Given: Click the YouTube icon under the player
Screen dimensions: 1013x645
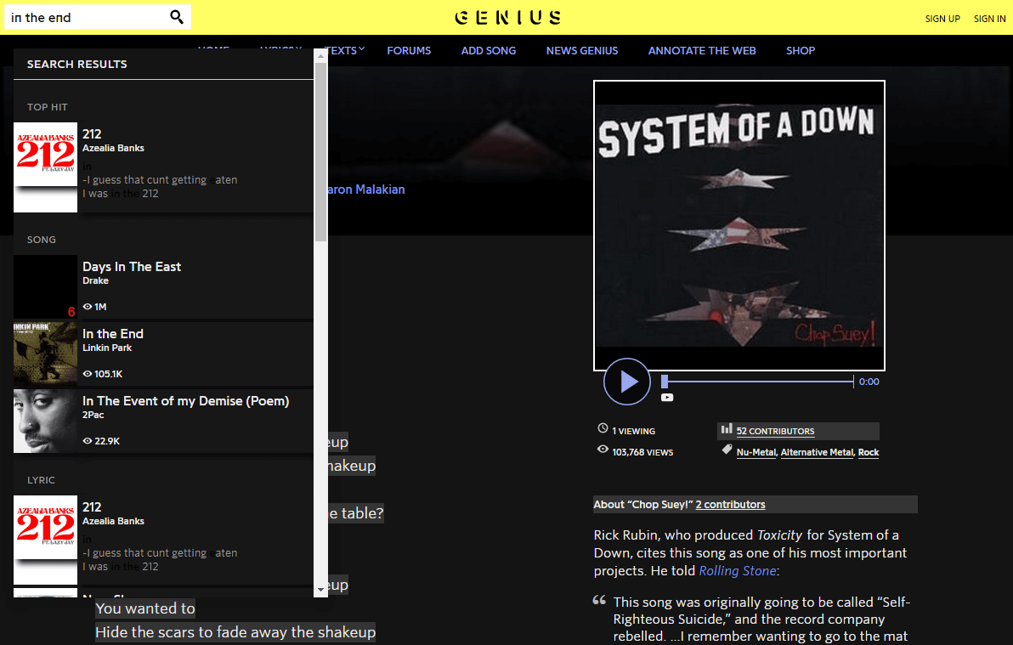Looking at the screenshot, I should [667, 398].
